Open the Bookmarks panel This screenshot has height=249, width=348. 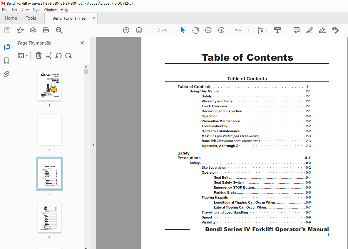(x=6, y=61)
